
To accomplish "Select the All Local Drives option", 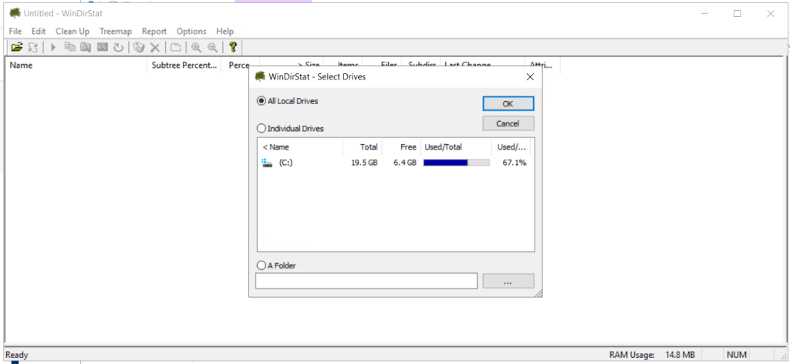I will [288, 101].
